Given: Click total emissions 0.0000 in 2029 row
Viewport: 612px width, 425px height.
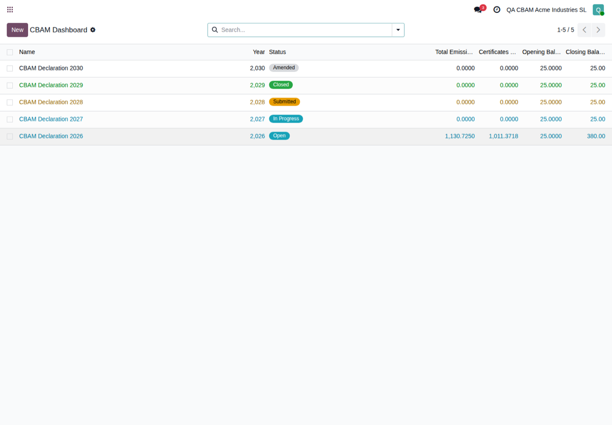Looking at the screenshot, I should [x=466, y=85].
